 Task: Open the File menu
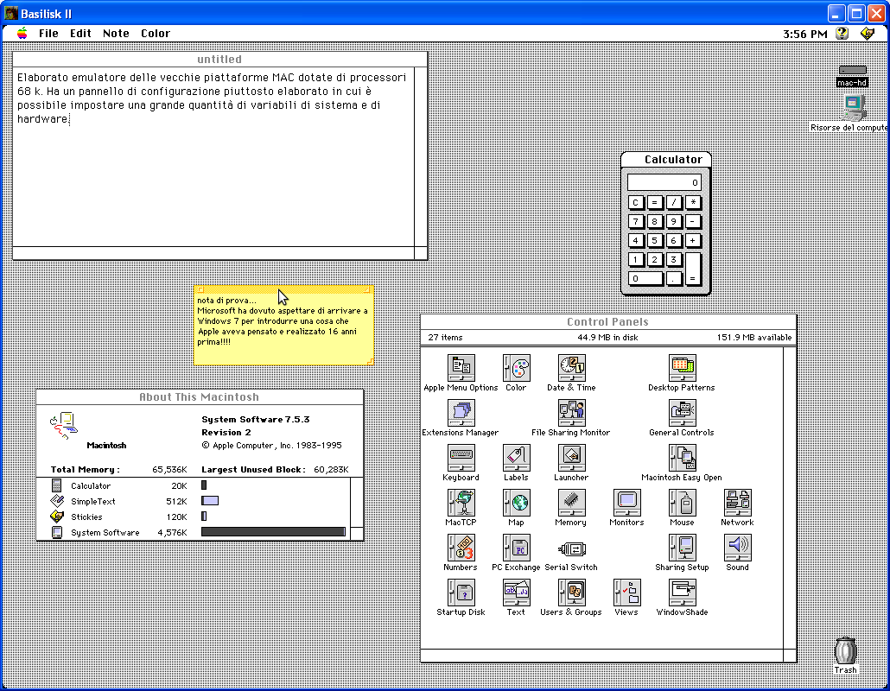[48, 33]
